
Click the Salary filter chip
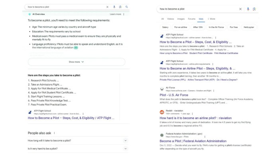(165, 27)
